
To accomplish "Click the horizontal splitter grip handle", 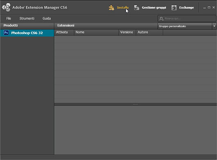I will [136, 104].
